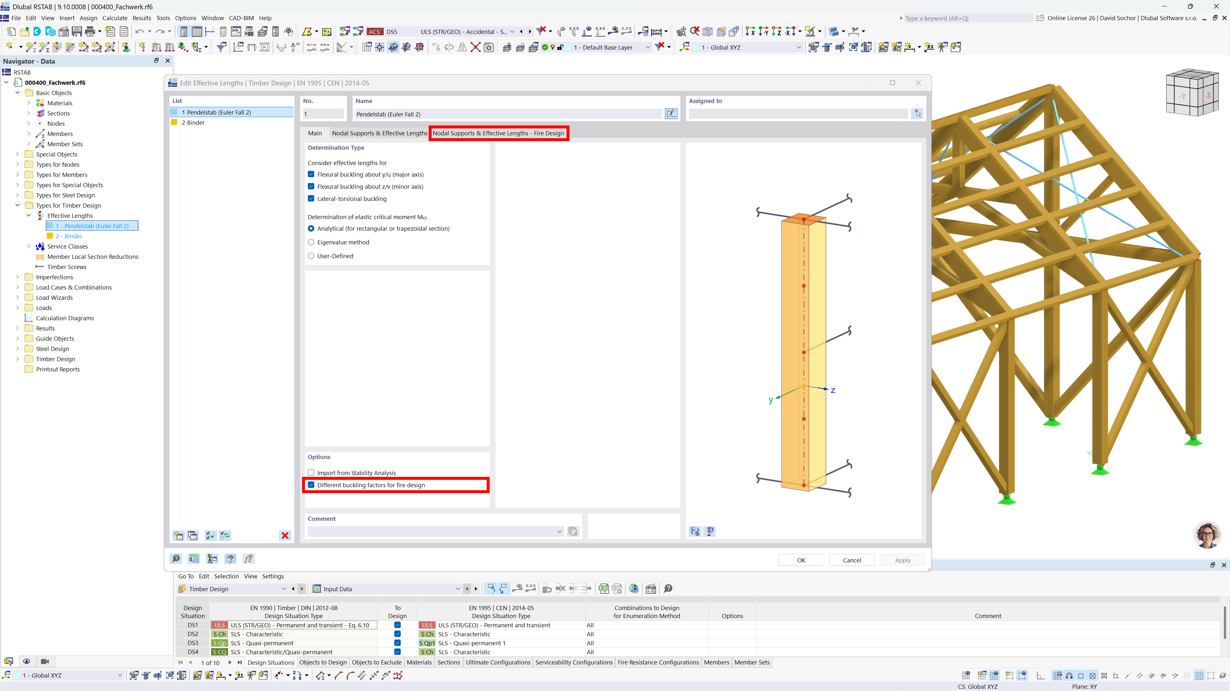
Task: Enable Import from Stability Analysis
Action: point(311,473)
